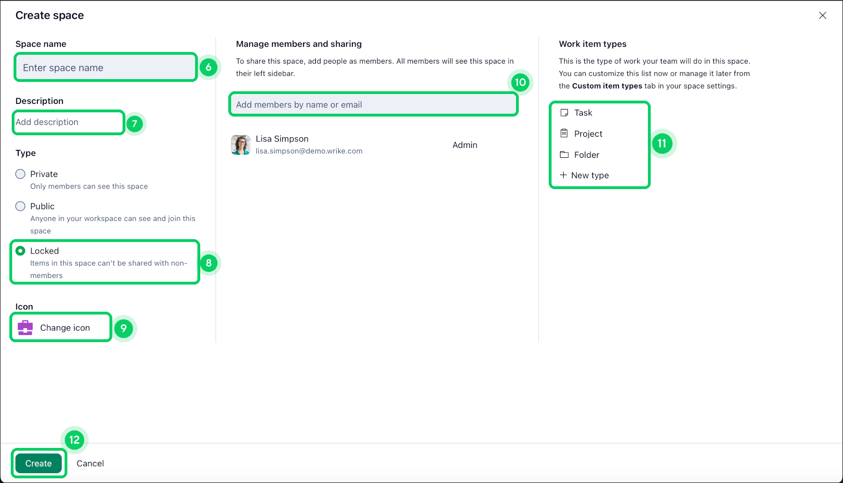The image size is (843, 483).
Task: Select the Public space type
Action: point(21,206)
